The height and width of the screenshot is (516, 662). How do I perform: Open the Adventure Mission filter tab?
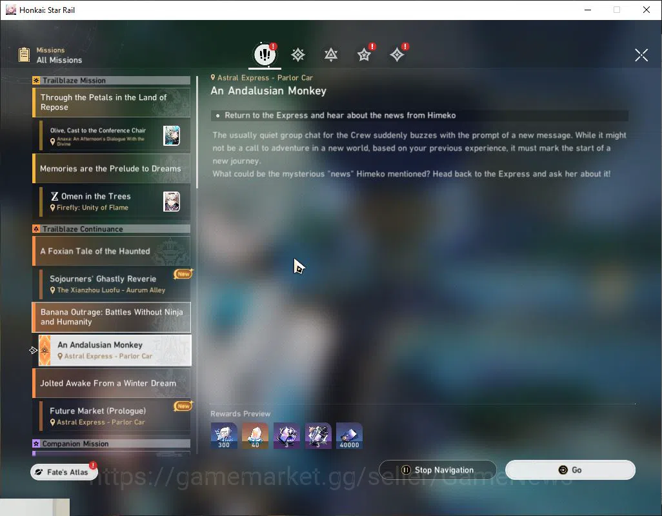397,54
